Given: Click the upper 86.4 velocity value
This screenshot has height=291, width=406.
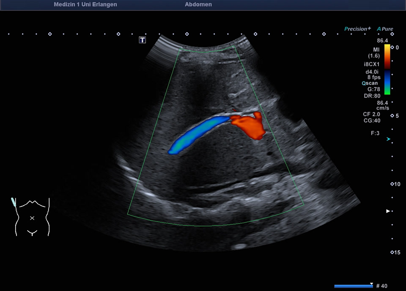Looking at the screenshot, I should (382, 40).
